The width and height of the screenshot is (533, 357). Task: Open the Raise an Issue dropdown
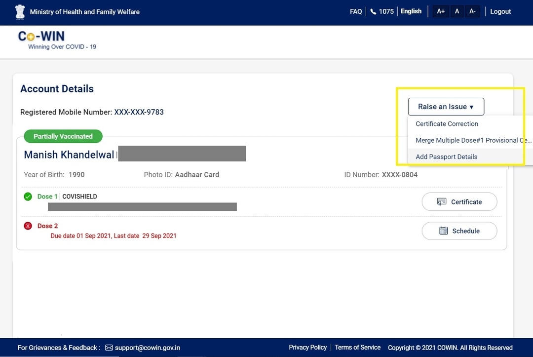tap(446, 107)
